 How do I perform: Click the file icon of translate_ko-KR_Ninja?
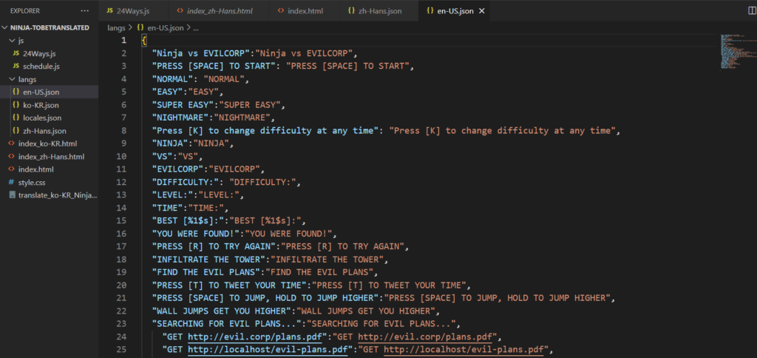(x=11, y=195)
